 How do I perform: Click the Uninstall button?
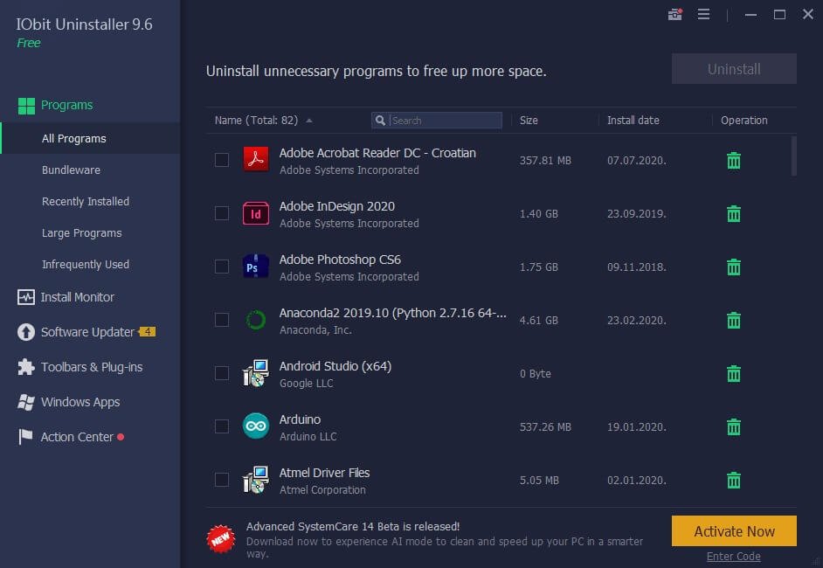734,69
